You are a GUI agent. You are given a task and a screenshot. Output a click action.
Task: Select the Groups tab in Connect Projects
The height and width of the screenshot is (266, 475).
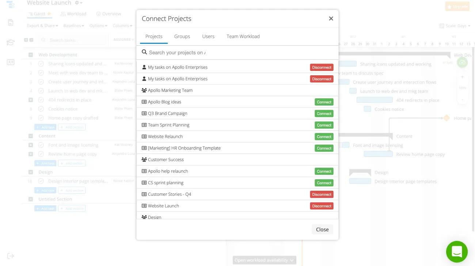[x=182, y=36]
